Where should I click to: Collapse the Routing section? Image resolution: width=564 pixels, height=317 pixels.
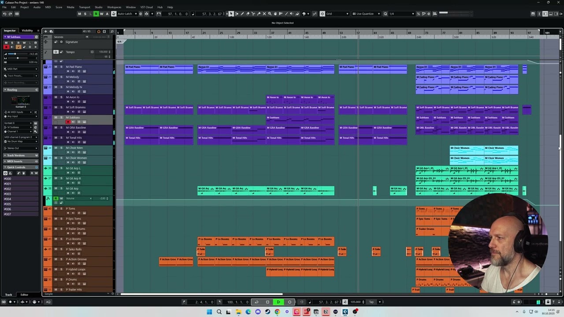(x=21, y=90)
